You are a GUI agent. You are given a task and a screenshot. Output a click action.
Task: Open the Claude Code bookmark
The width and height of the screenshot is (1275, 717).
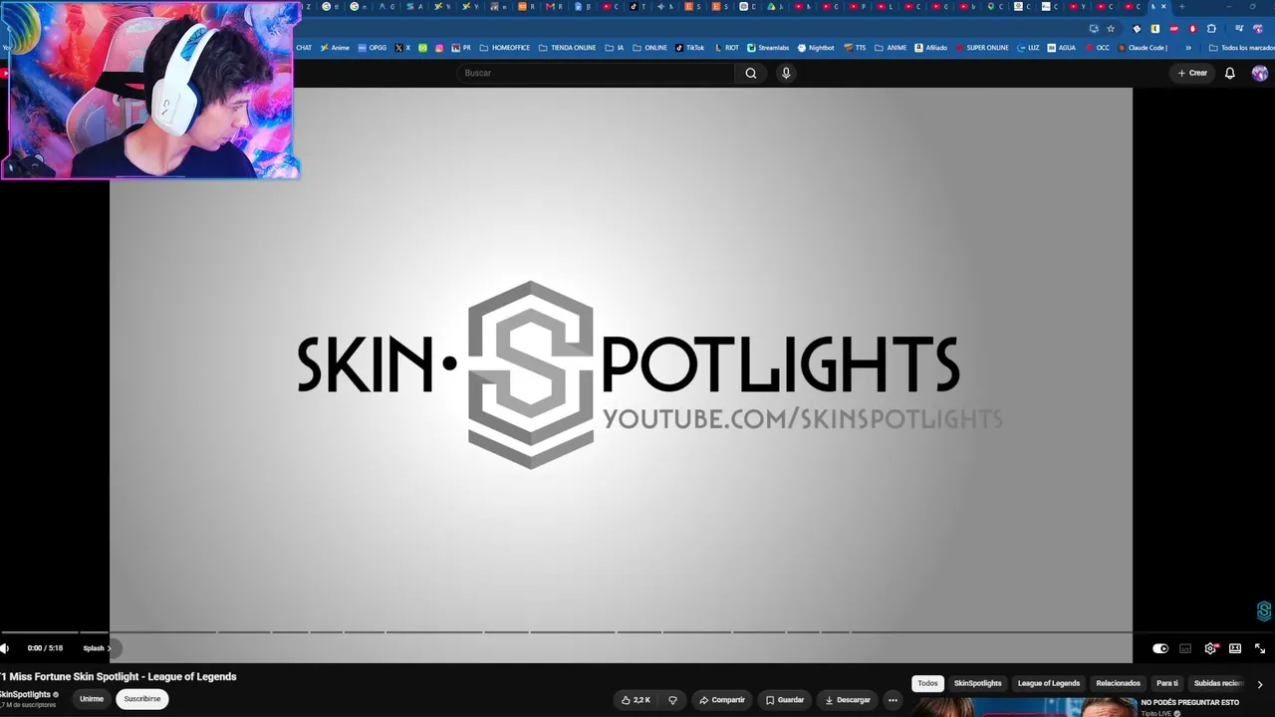1143,48
